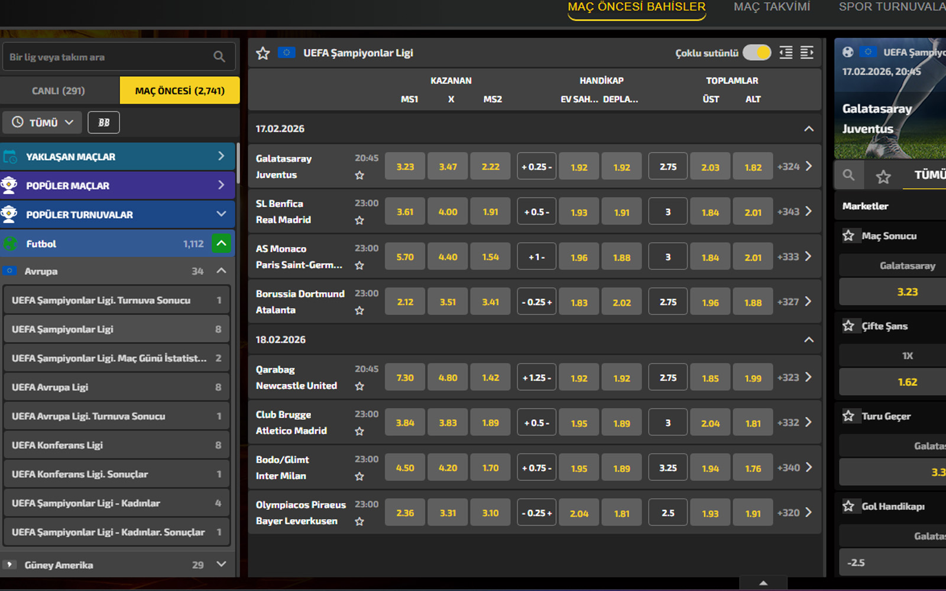The height and width of the screenshot is (591, 946).
Task: Favorite the Olympiacos vs Bayer Leverkusen star
Action: pyautogui.click(x=359, y=521)
